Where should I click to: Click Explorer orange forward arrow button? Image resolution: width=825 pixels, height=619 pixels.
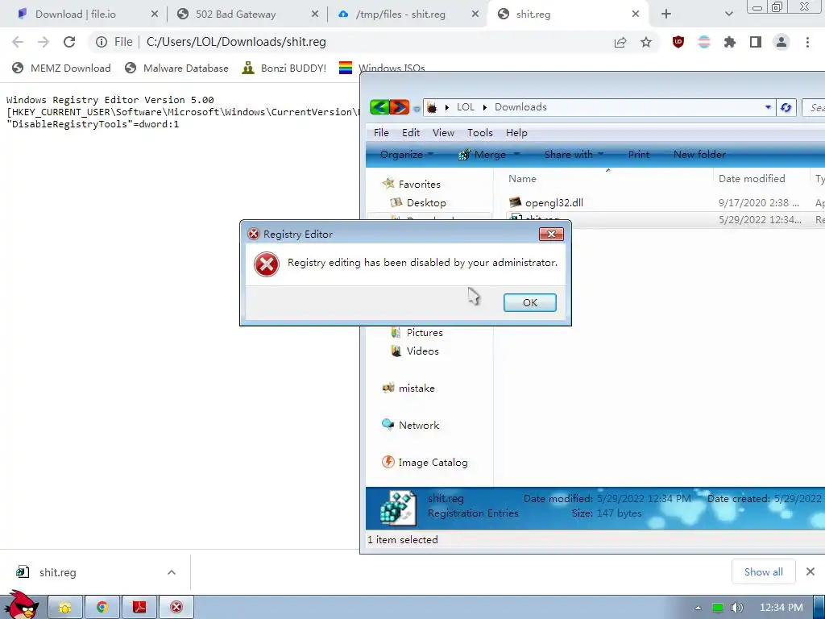tap(400, 107)
